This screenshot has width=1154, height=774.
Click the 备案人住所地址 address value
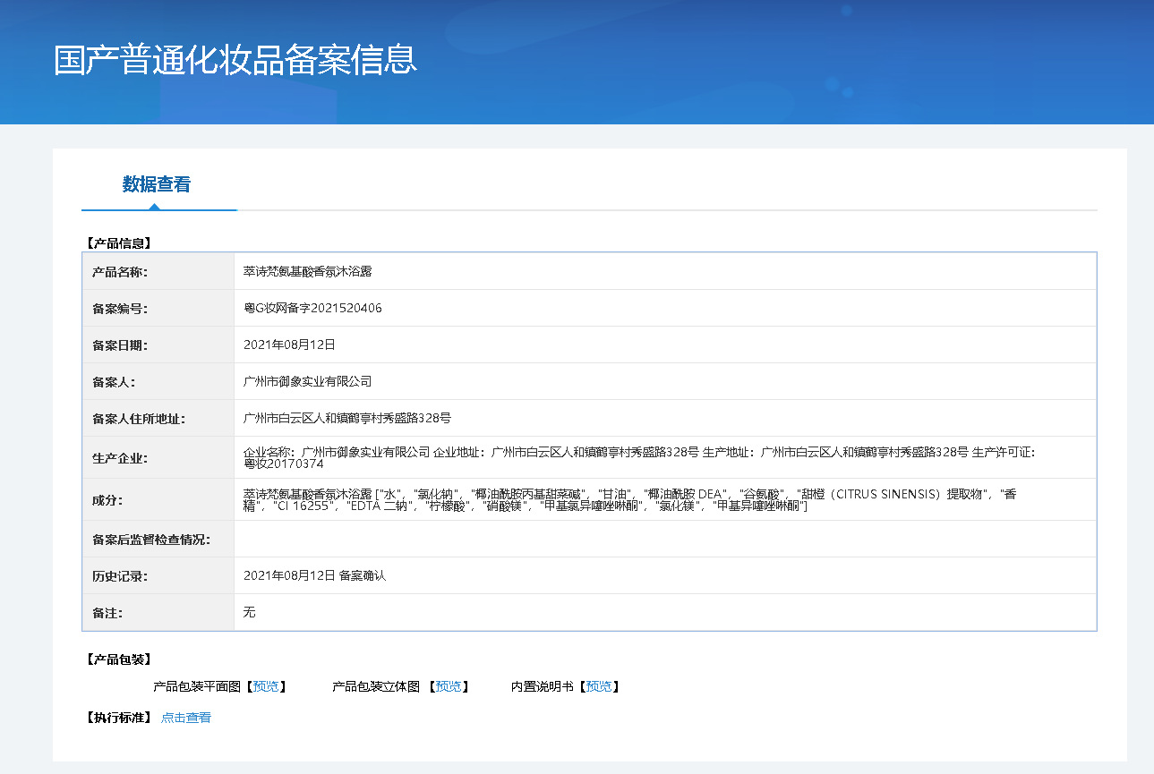347,418
